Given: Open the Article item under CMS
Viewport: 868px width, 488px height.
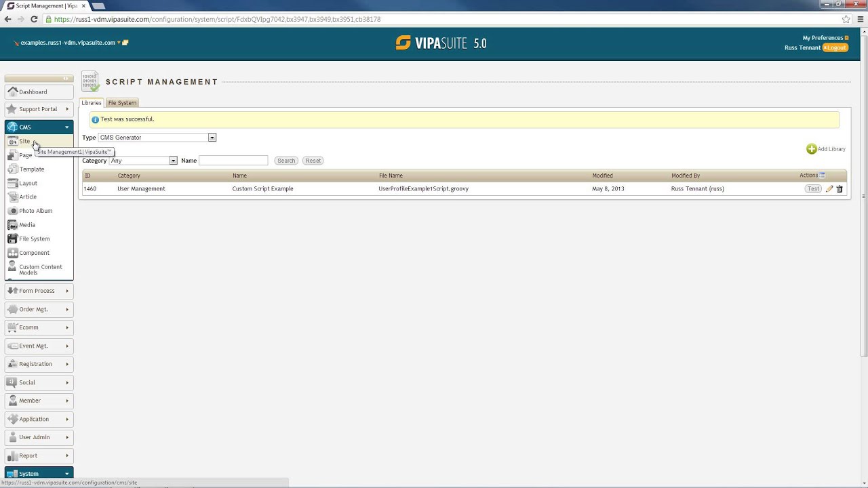Looking at the screenshot, I should point(28,197).
